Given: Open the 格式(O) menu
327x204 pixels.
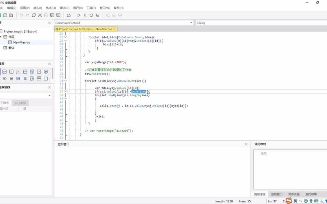Looking at the screenshot, I should 51,8.
